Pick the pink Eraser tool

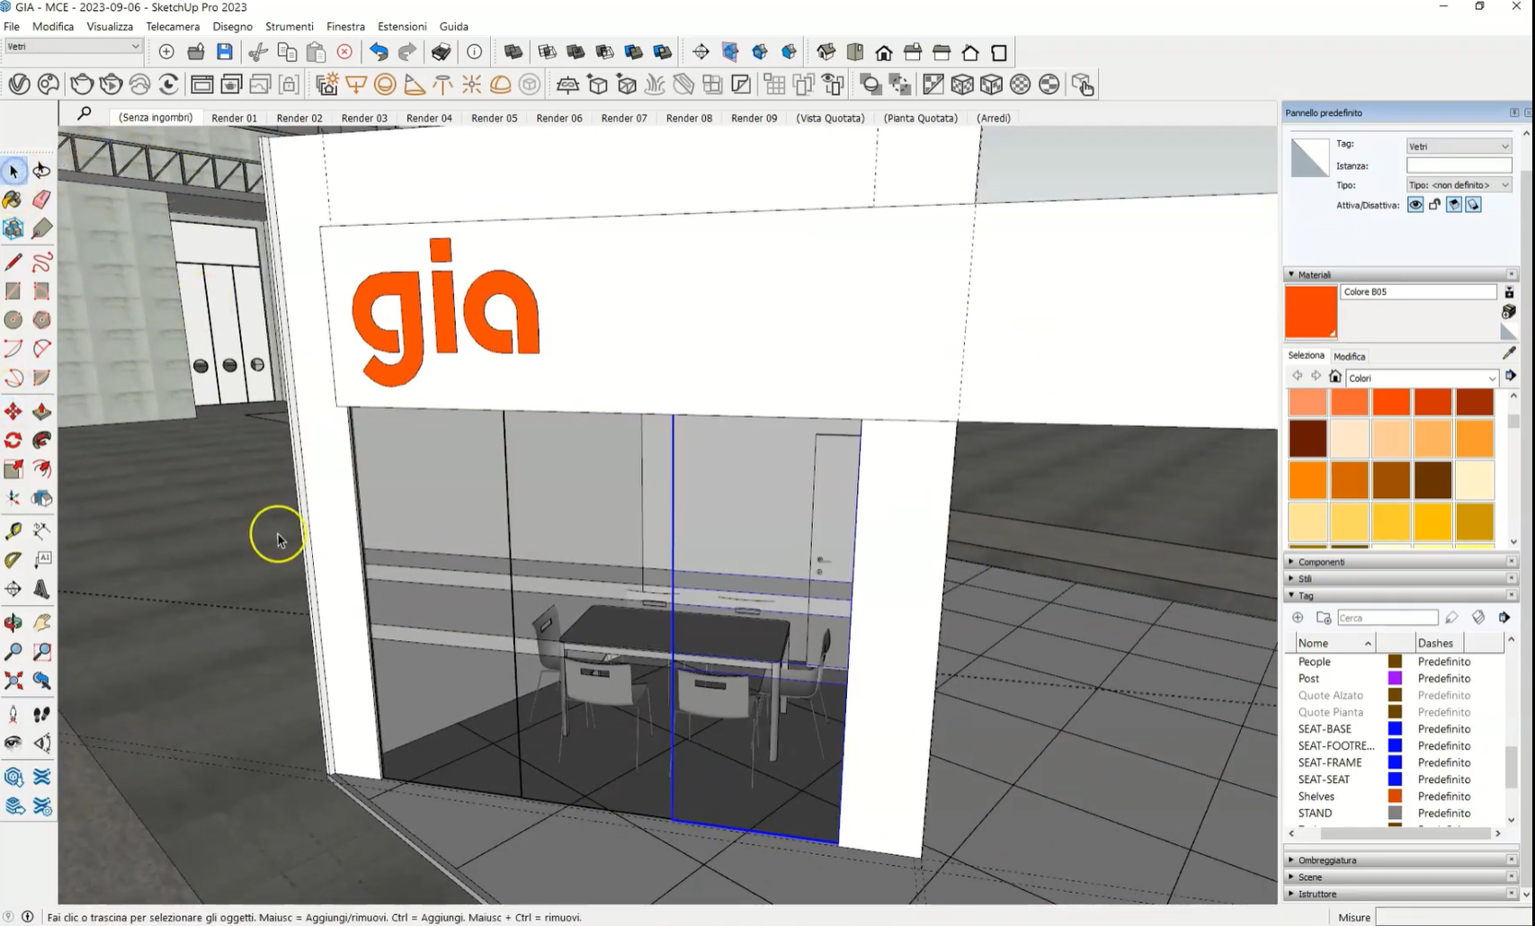41,200
